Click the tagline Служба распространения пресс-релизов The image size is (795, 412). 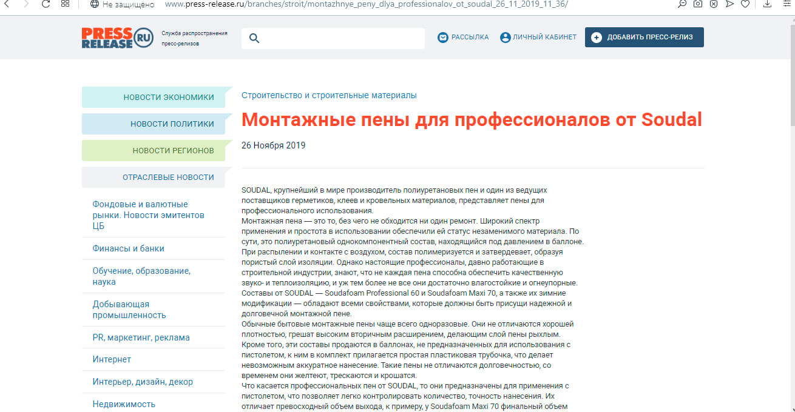[x=194, y=39]
